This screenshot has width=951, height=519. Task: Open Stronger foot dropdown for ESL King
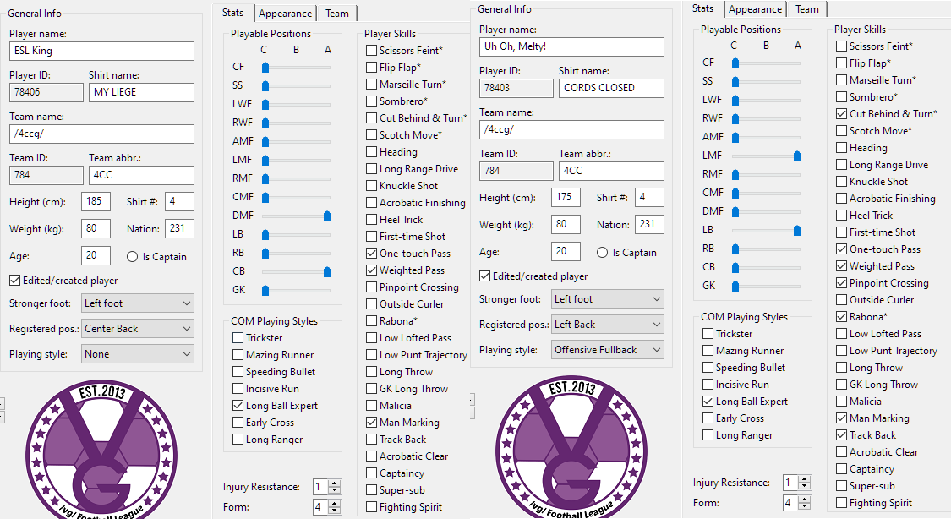coord(138,303)
